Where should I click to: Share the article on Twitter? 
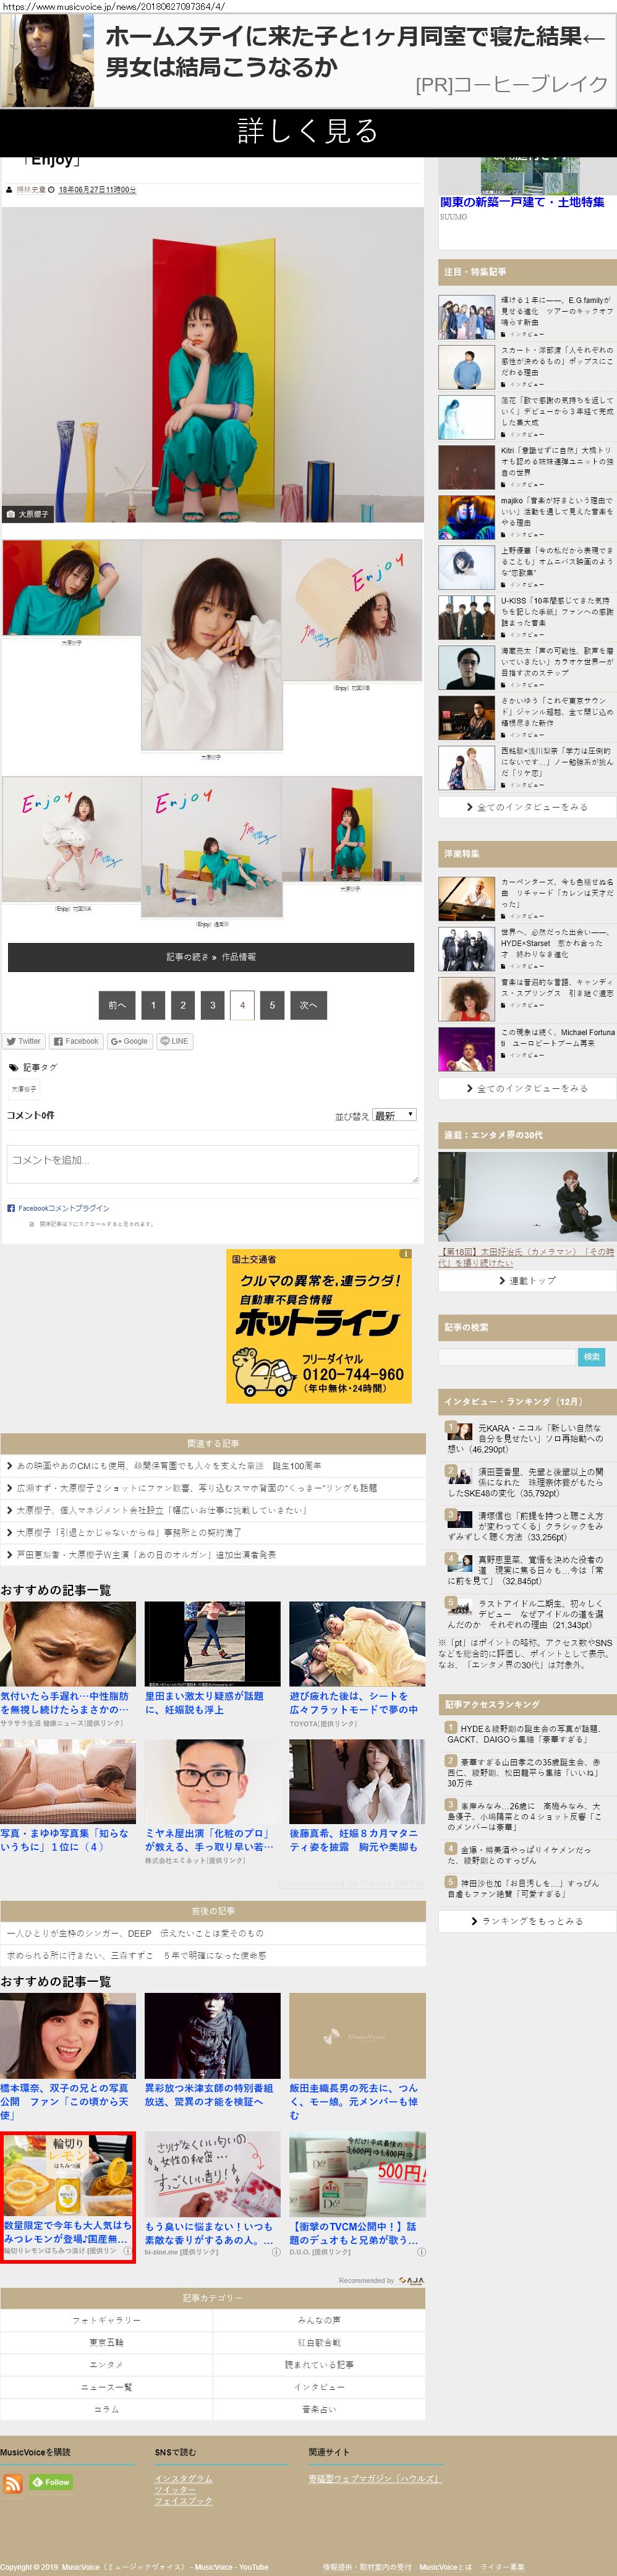23,1041
